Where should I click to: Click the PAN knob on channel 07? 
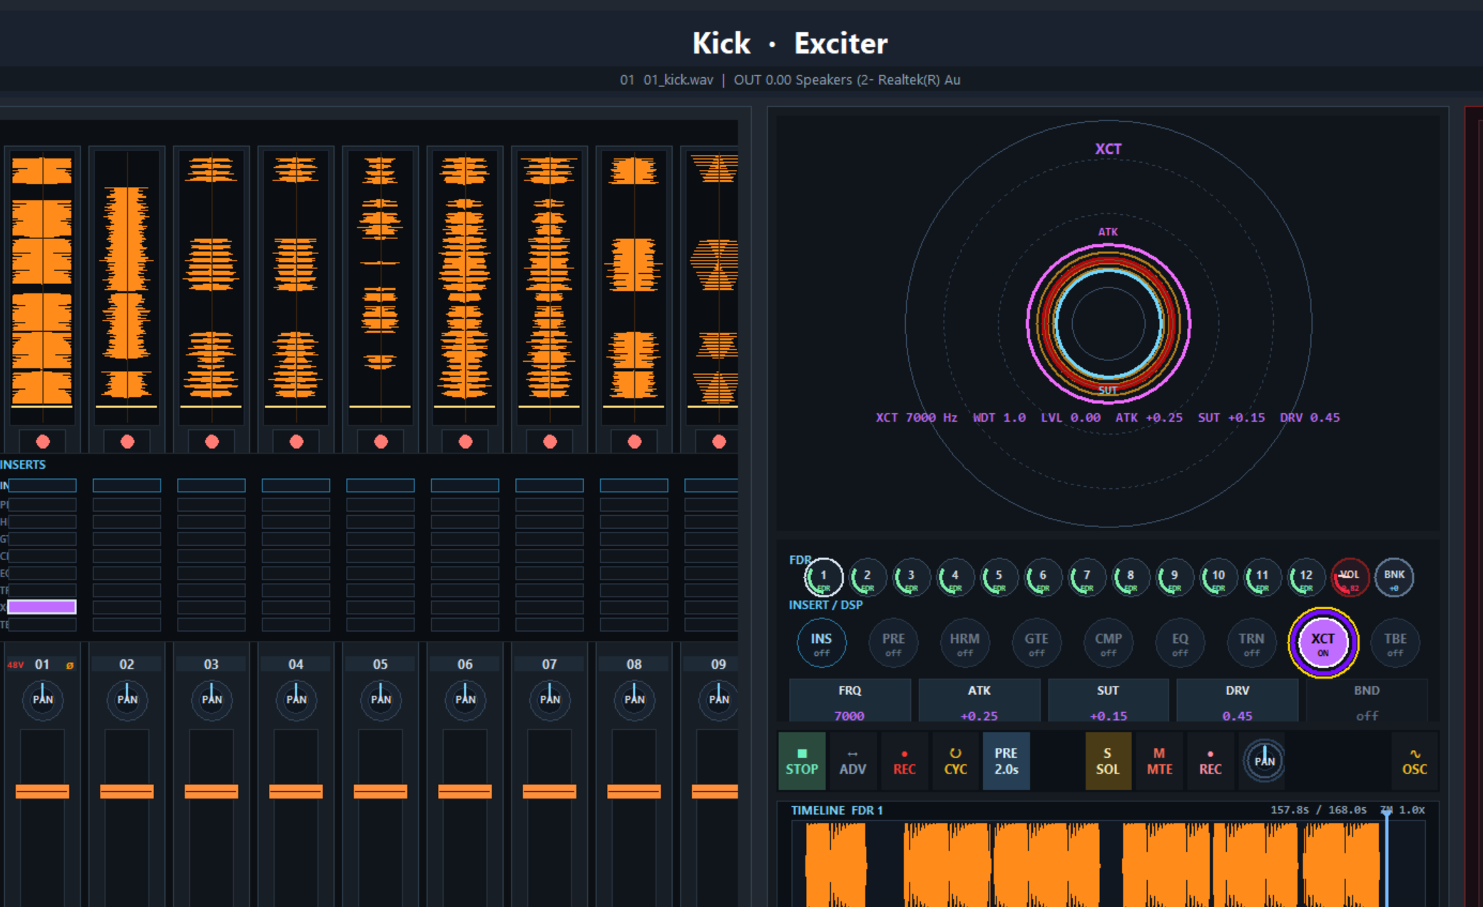(550, 699)
